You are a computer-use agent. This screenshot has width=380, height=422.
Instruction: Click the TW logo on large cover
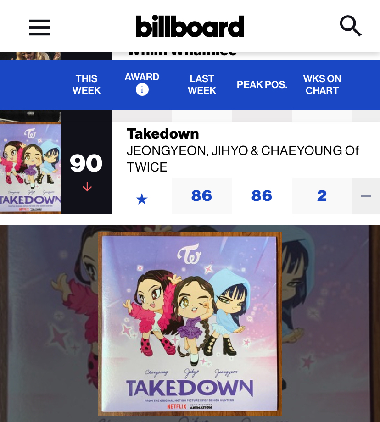click(189, 254)
